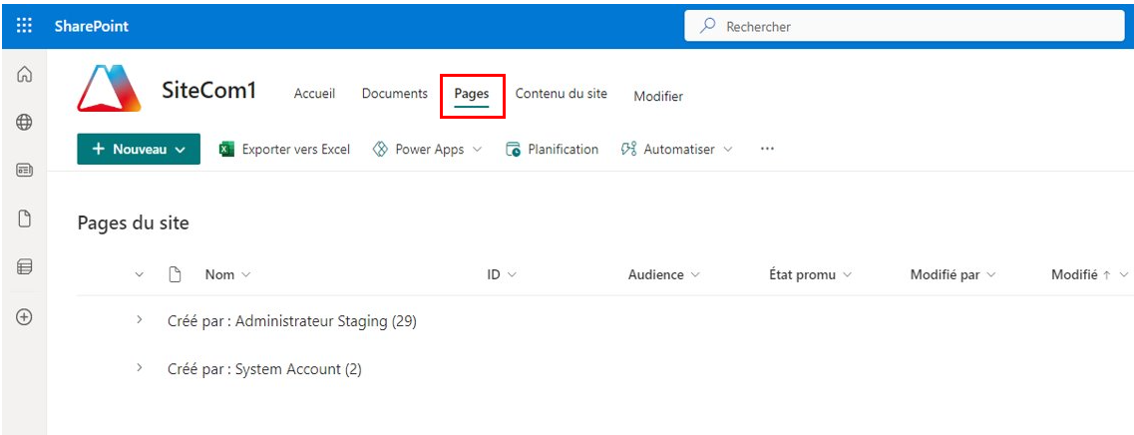Click the SiteCom1 site title
Screen dimensions: 1134x435
tap(209, 91)
